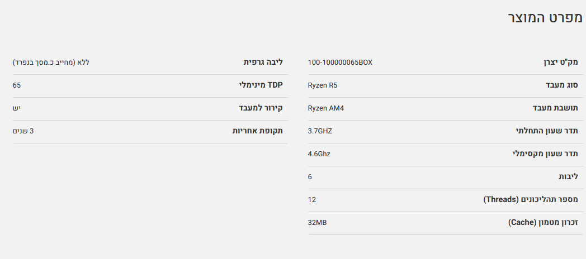Click the Cache row label
Screen dimensions: 586x259
tap(543, 223)
